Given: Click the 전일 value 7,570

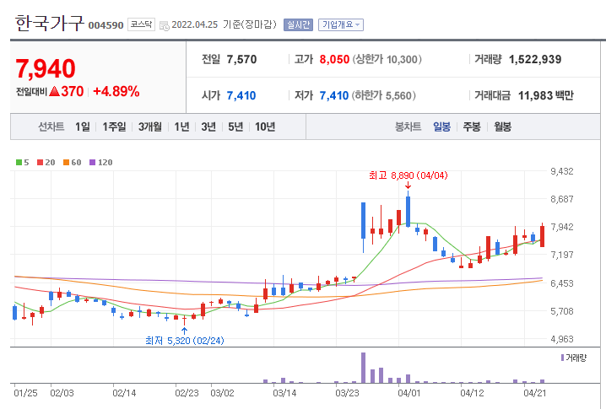Looking at the screenshot, I should [241, 60].
